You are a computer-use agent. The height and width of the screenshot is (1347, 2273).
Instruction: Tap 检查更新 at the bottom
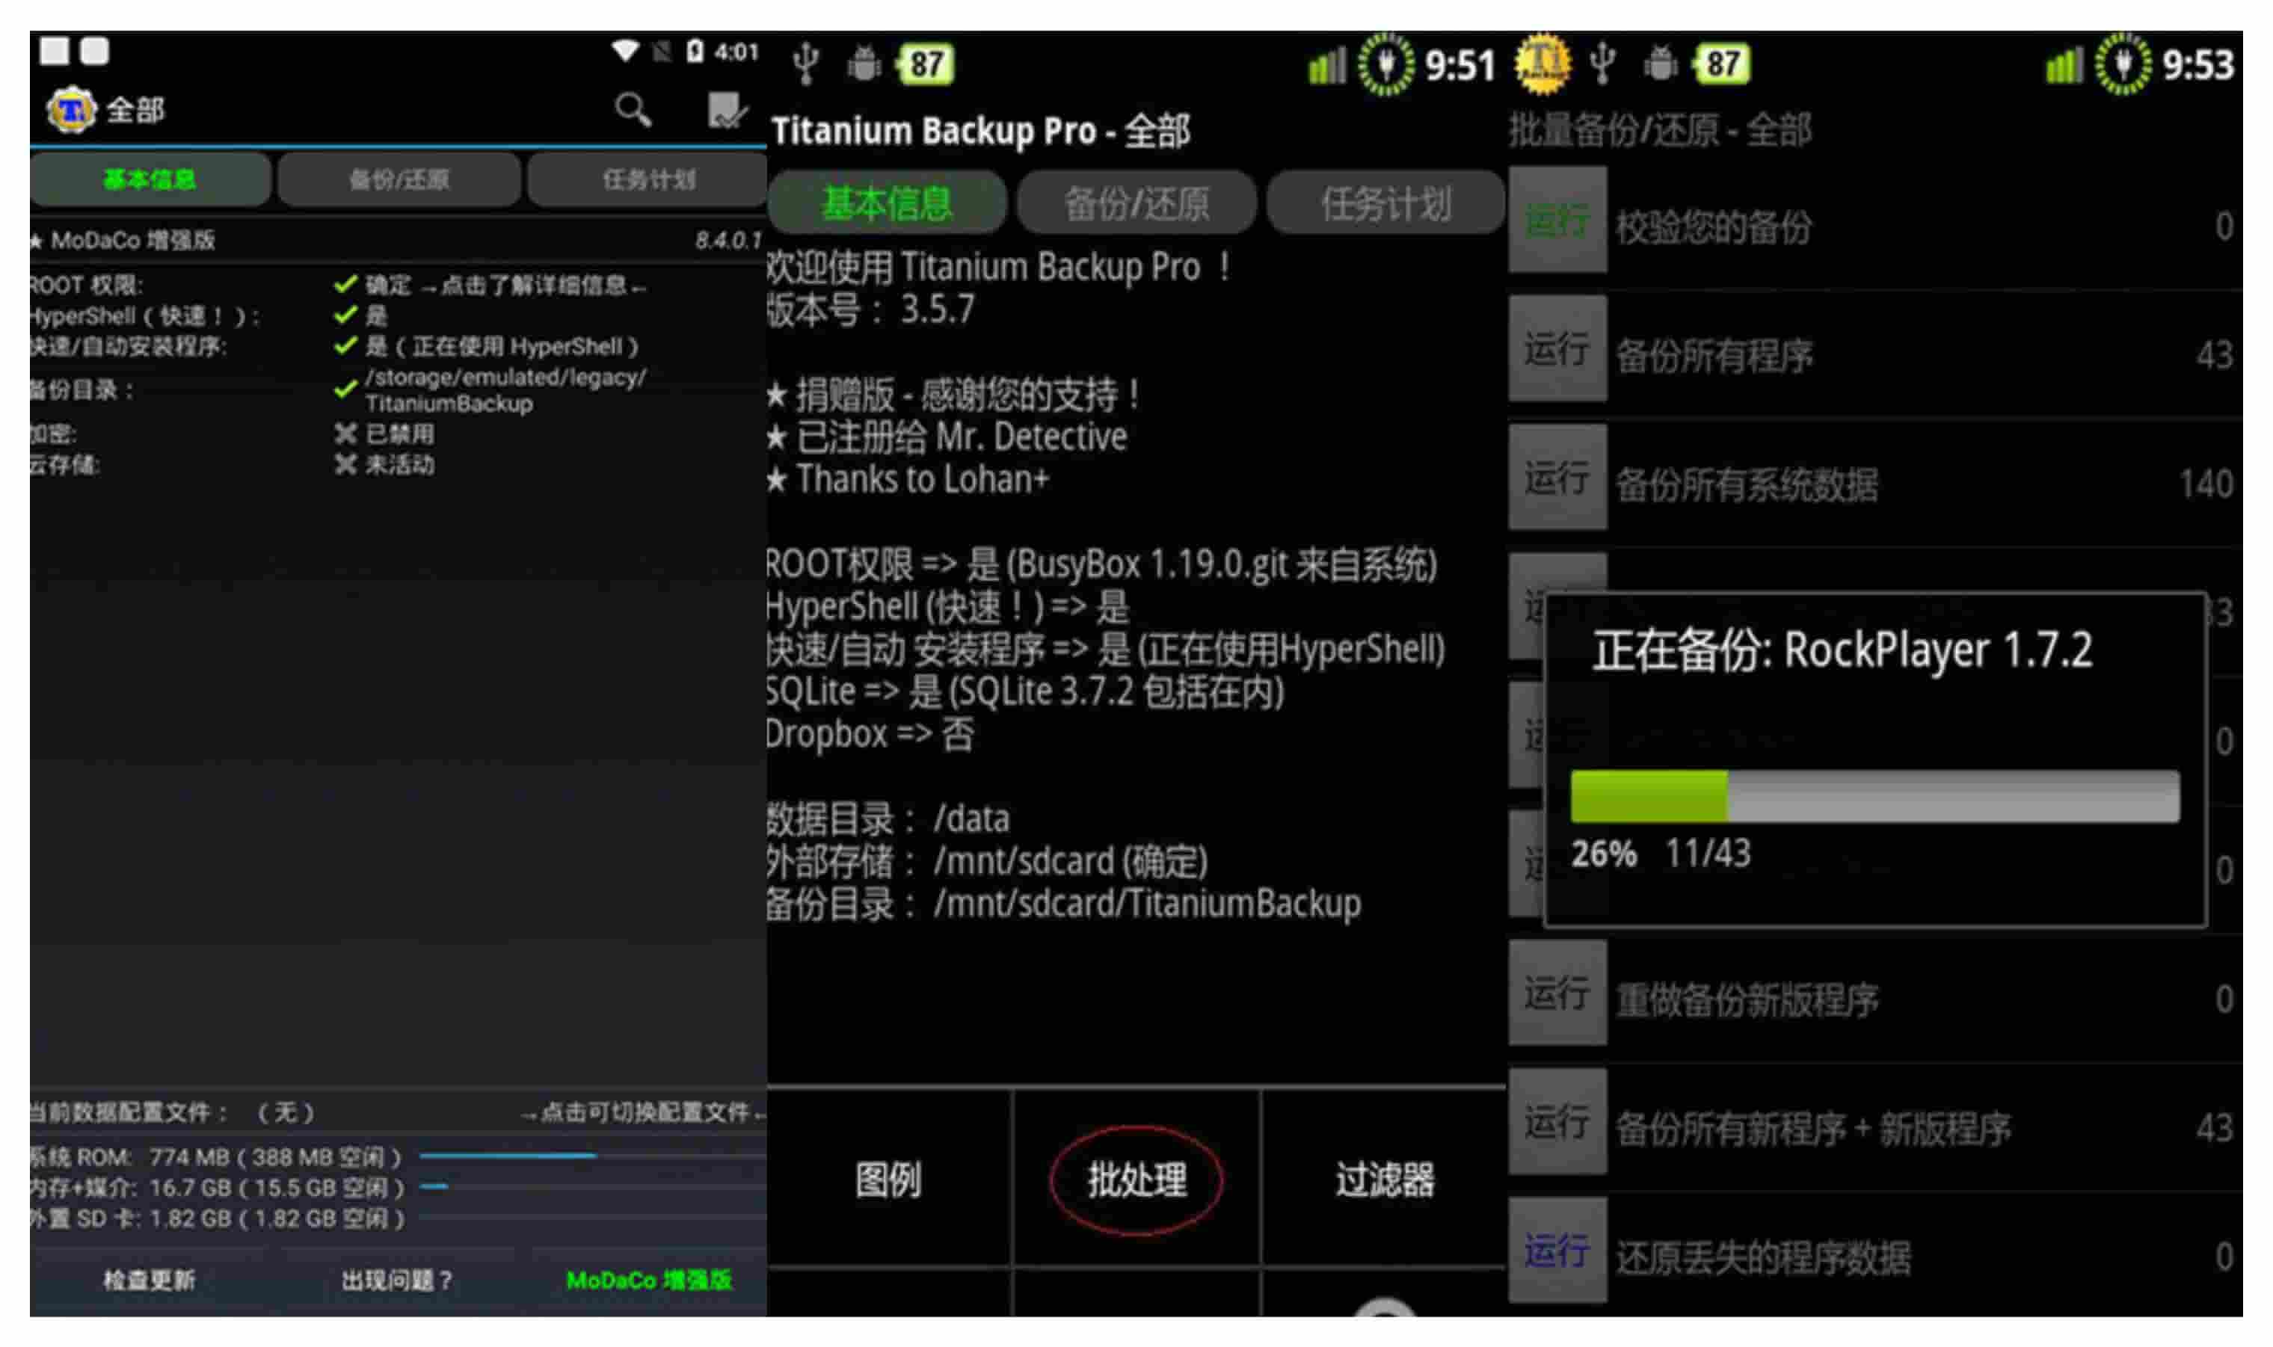click(x=149, y=1280)
